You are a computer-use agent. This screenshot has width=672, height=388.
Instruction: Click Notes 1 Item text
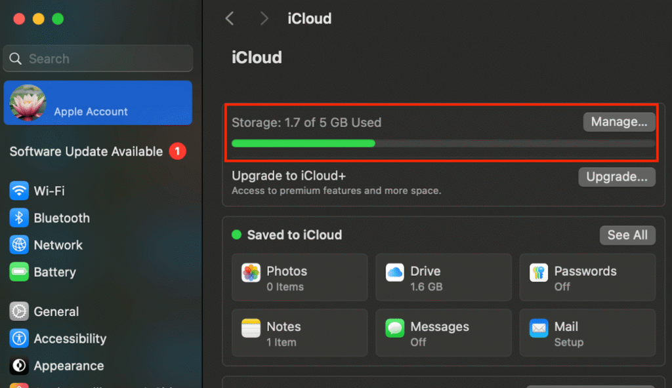point(281,343)
